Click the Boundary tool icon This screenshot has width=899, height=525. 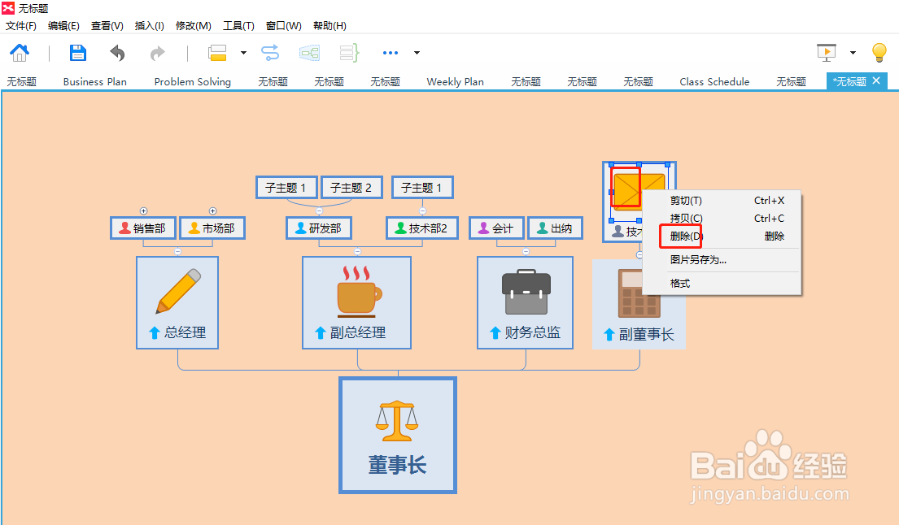[309, 52]
